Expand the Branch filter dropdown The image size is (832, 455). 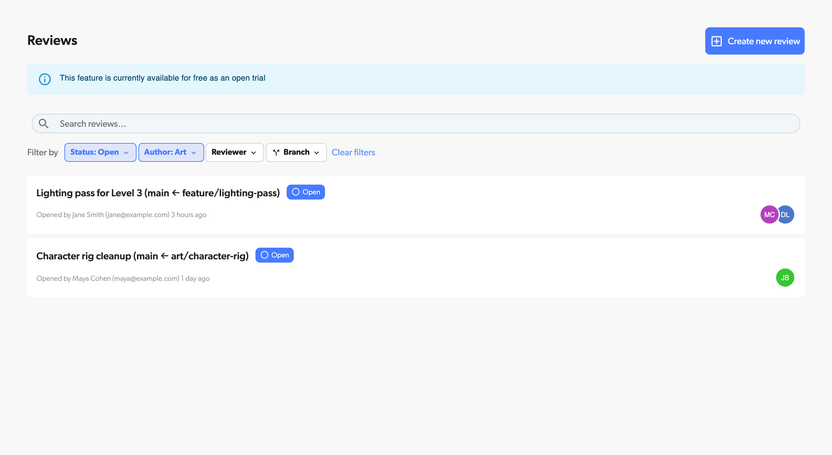point(296,152)
